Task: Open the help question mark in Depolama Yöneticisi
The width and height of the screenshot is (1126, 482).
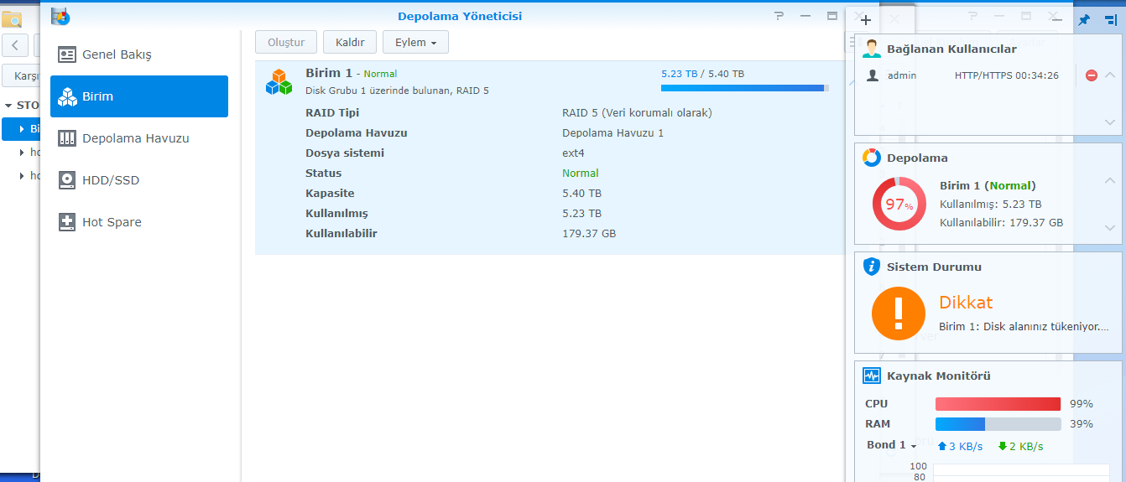Action: point(779,16)
